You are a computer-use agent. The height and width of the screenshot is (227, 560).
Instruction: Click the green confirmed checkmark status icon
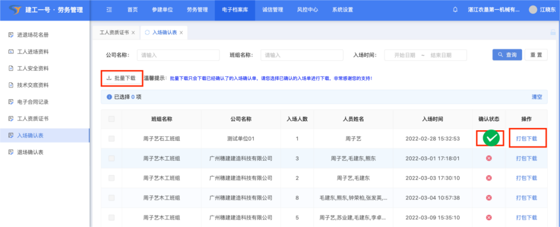pyautogui.click(x=492, y=138)
